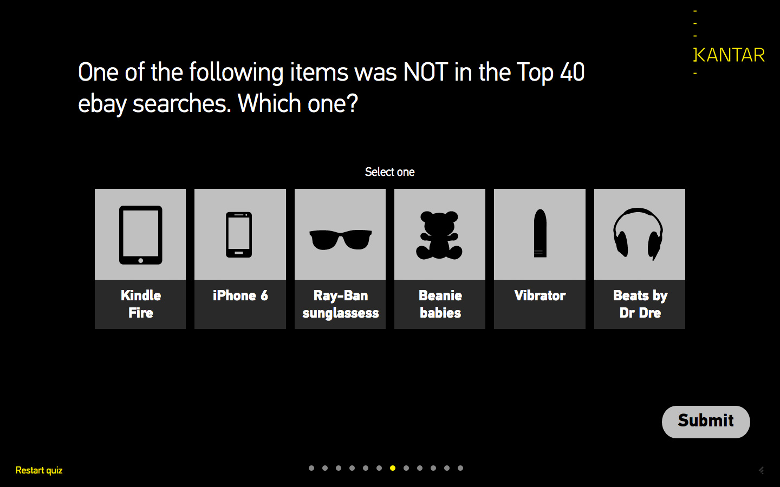Pick the iPhone 6 phone icon
Image resolution: width=780 pixels, height=487 pixels.
point(240,235)
